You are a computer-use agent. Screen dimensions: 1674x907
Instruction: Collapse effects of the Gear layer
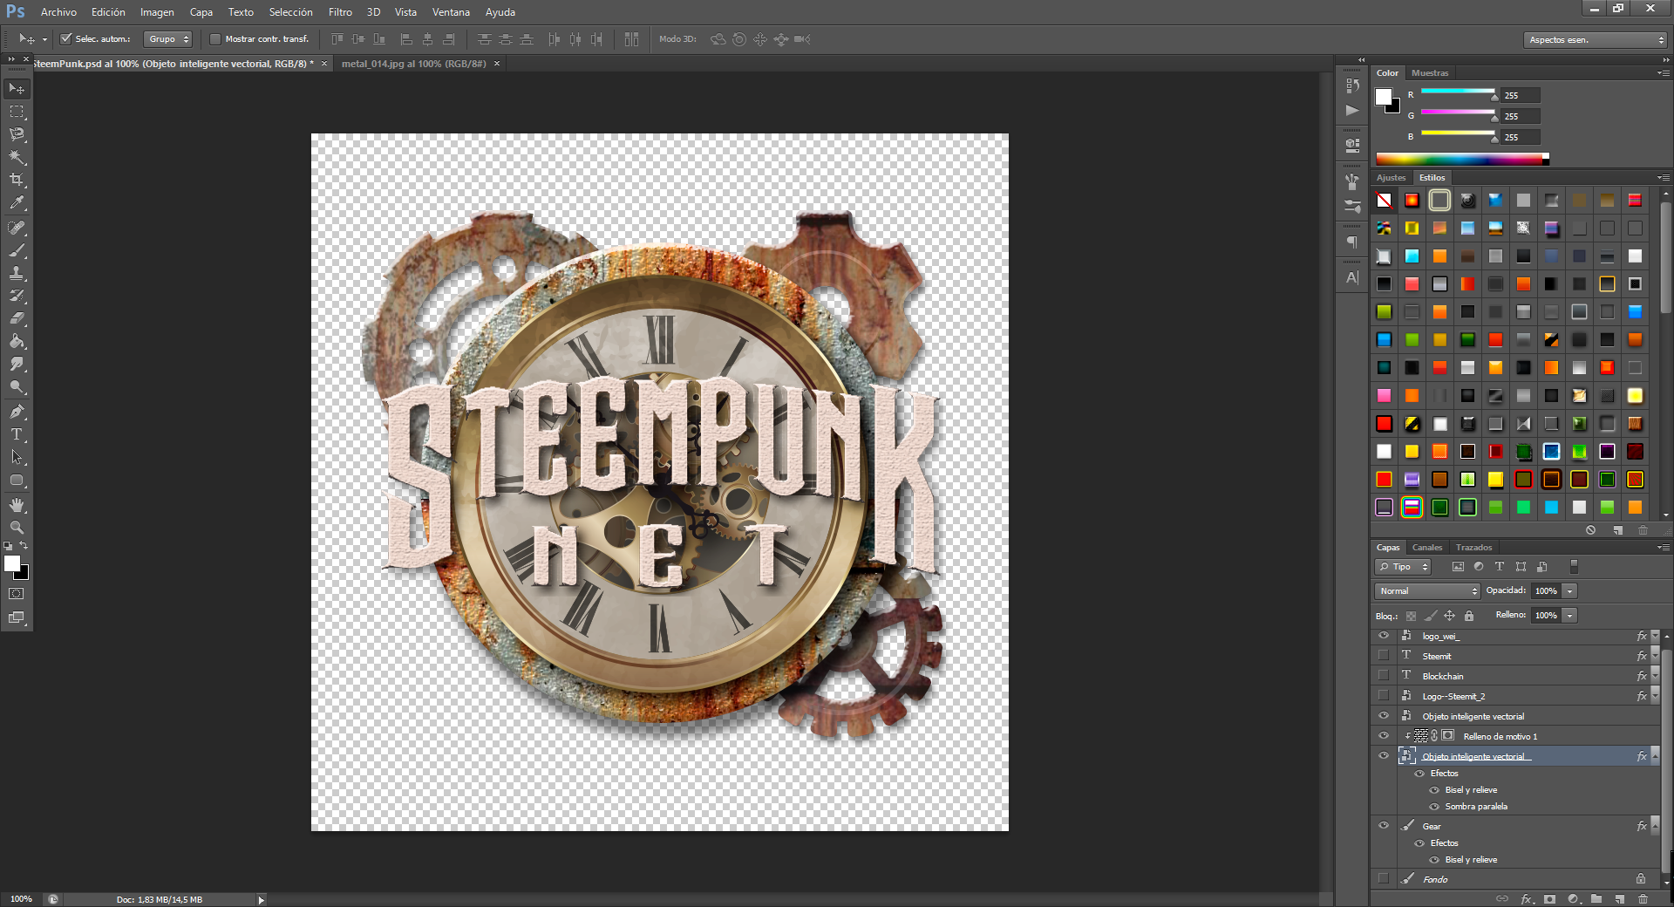pos(1655,826)
